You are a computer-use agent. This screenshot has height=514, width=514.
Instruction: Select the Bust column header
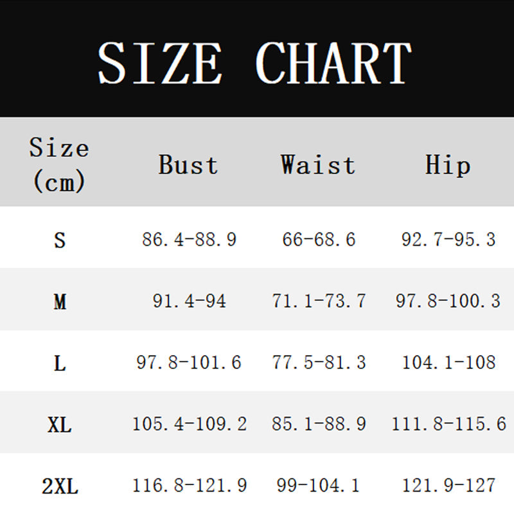click(188, 165)
